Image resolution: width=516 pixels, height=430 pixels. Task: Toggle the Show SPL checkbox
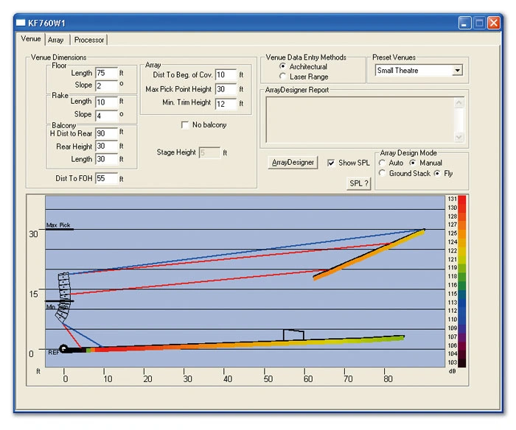pos(332,163)
